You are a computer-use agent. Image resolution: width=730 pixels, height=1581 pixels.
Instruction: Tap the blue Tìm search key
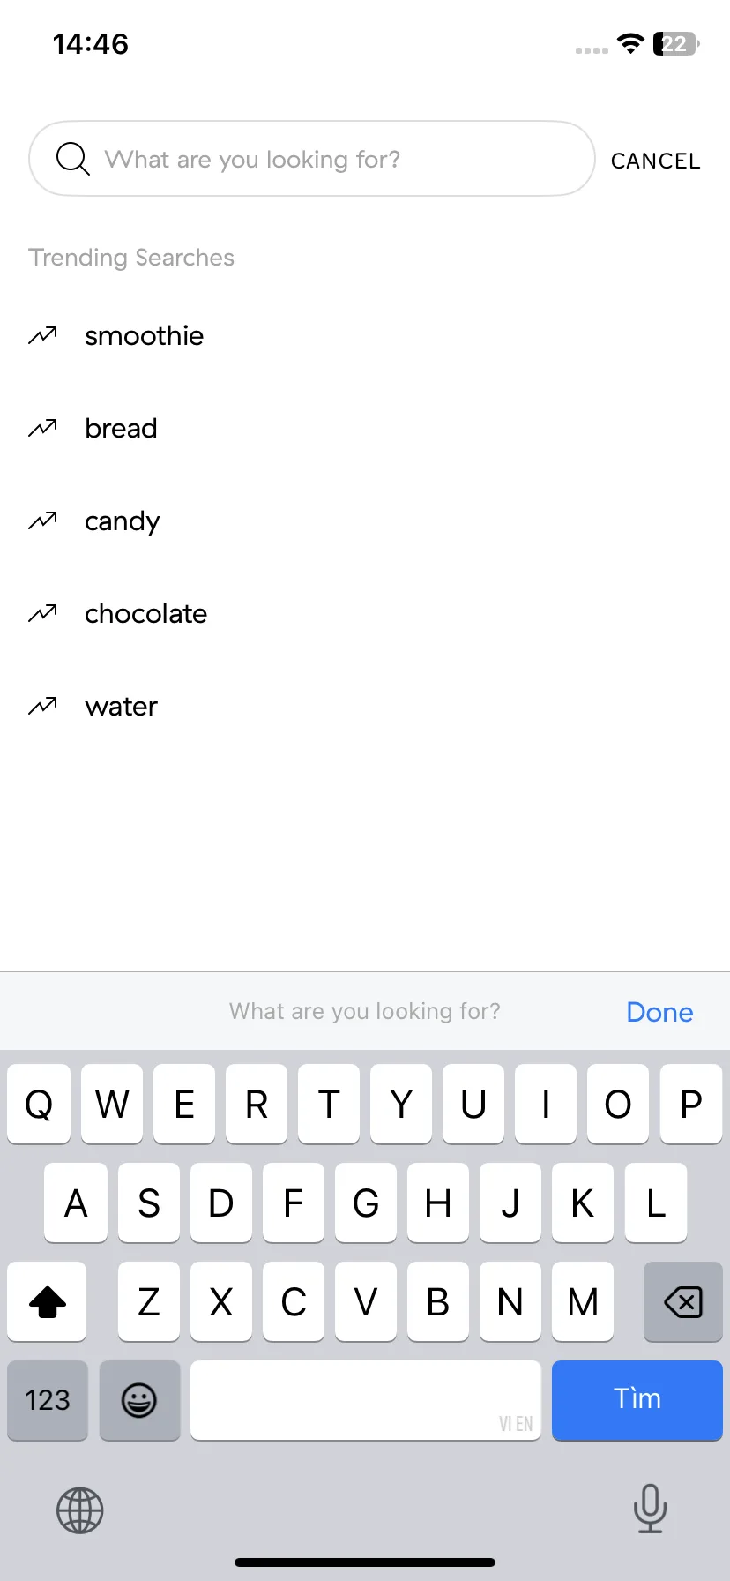pyautogui.click(x=637, y=1400)
